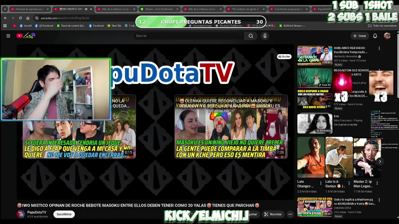
Task: Open the 'Panel de control del...' Kick bookmark
Action: tap(71, 26)
